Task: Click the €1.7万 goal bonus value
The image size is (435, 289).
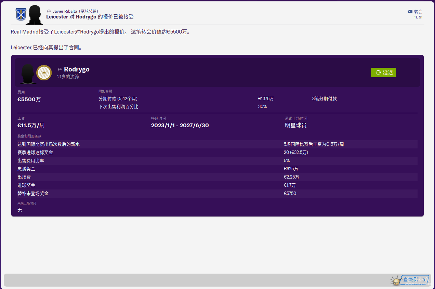Action: coord(290,185)
